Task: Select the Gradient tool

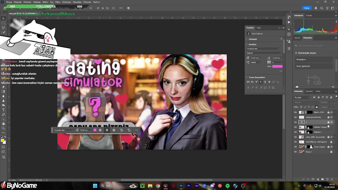Action: tap(3, 92)
